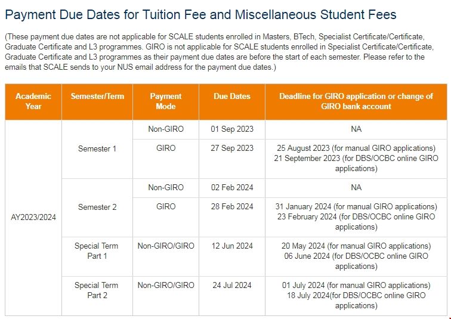Click the Semester 1 cell
This screenshot has height=319, width=451.
pyautogui.click(x=97, y=149)
